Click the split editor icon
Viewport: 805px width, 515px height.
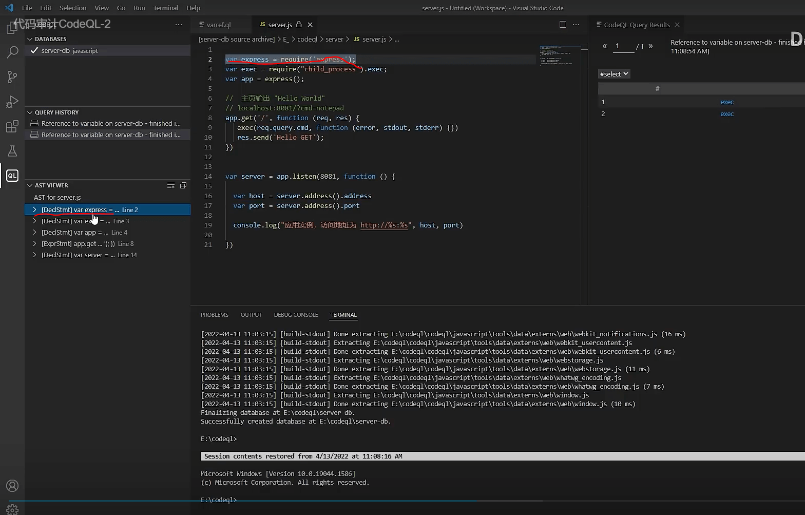(x=563, y=25)
